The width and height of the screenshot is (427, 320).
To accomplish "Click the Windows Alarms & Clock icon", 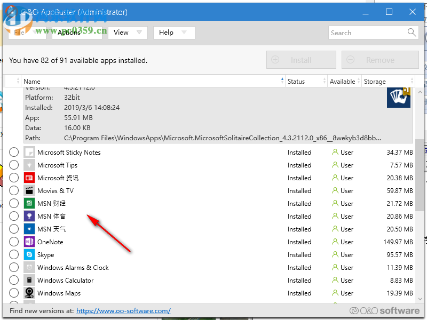I will (29, 268).
